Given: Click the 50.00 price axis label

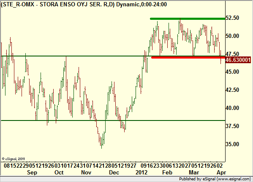Looking at the screenshot, I should (232, 36).
